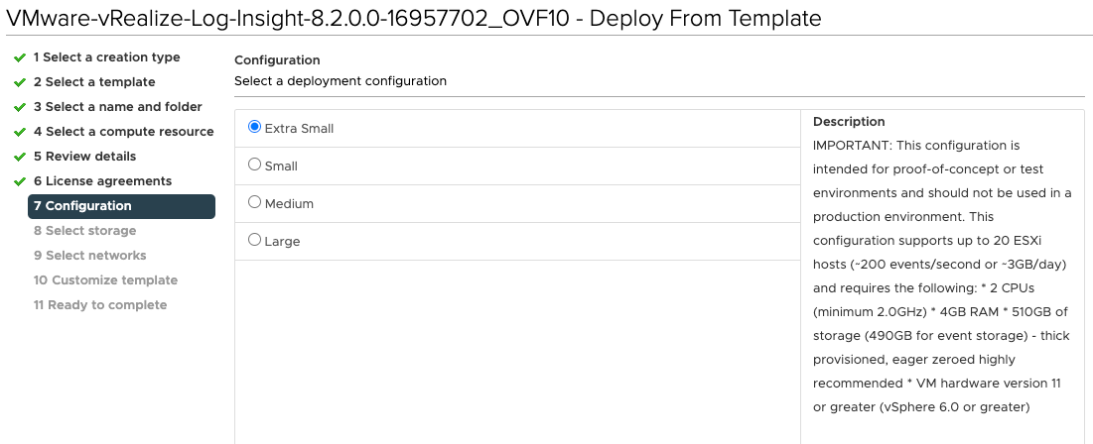Click step 10 Customize template
The width and height of the screenshot is (1093, 444).
tap(105, 280)
